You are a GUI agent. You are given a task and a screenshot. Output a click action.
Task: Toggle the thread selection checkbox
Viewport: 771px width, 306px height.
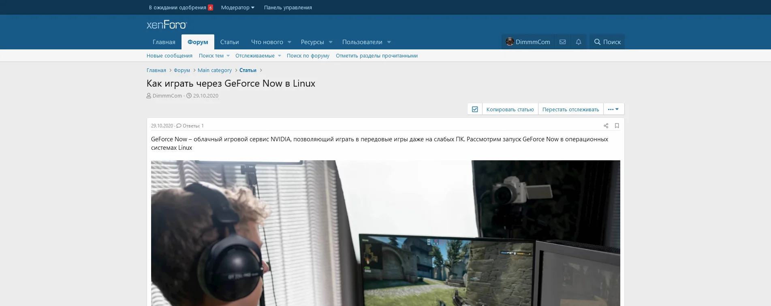point(475,109)
